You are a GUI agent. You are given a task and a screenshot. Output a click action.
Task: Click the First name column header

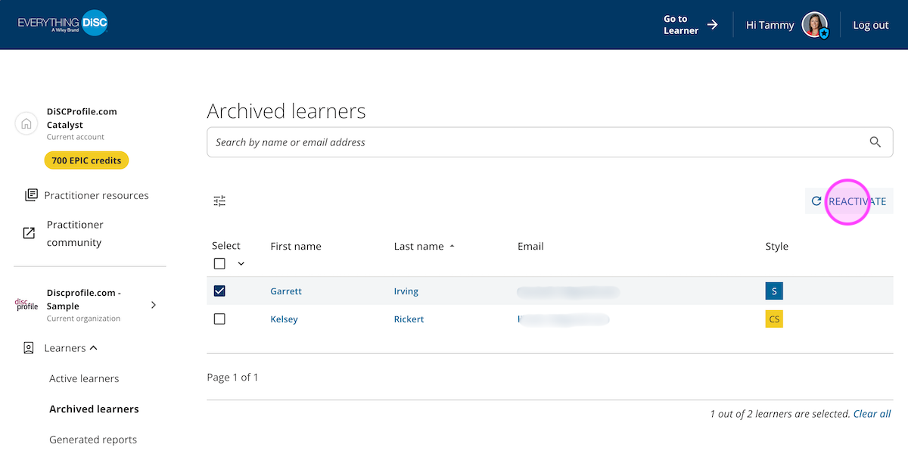point(296,246)
